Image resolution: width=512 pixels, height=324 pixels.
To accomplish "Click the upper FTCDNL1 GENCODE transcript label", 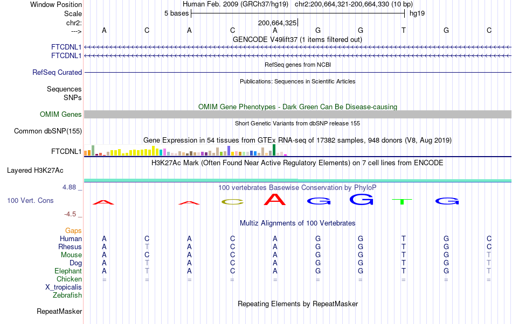I will tap(66, 47).
